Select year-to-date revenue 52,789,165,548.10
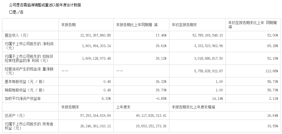 [208, 35]
